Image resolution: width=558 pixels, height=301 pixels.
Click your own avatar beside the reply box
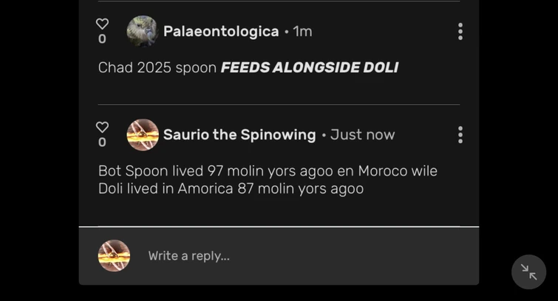point(114,255)
